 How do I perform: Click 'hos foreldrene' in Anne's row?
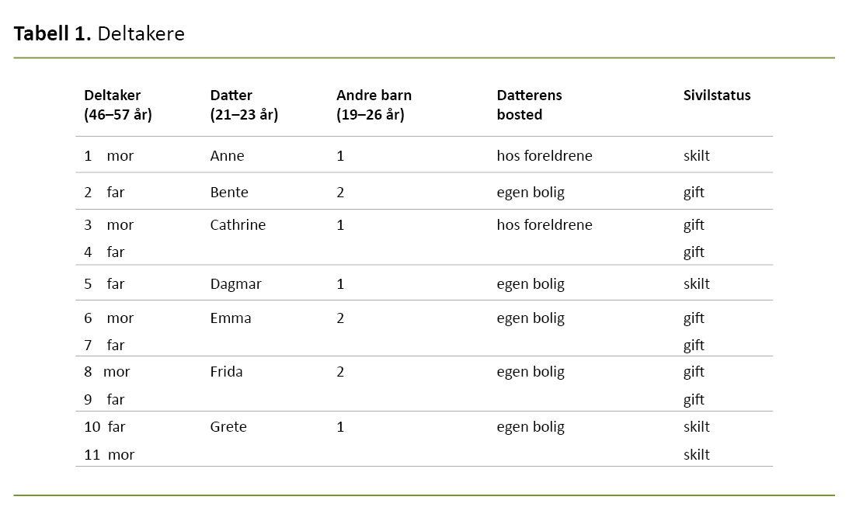[x=545, y=156]
